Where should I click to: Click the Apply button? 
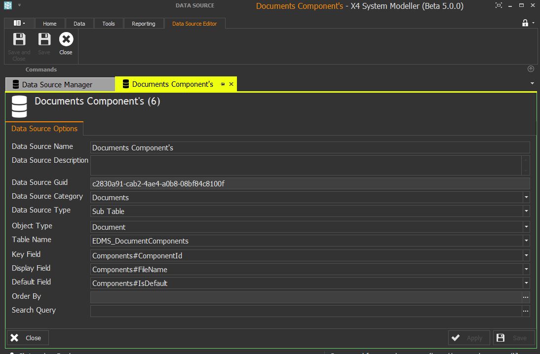[x=469, y=338]
